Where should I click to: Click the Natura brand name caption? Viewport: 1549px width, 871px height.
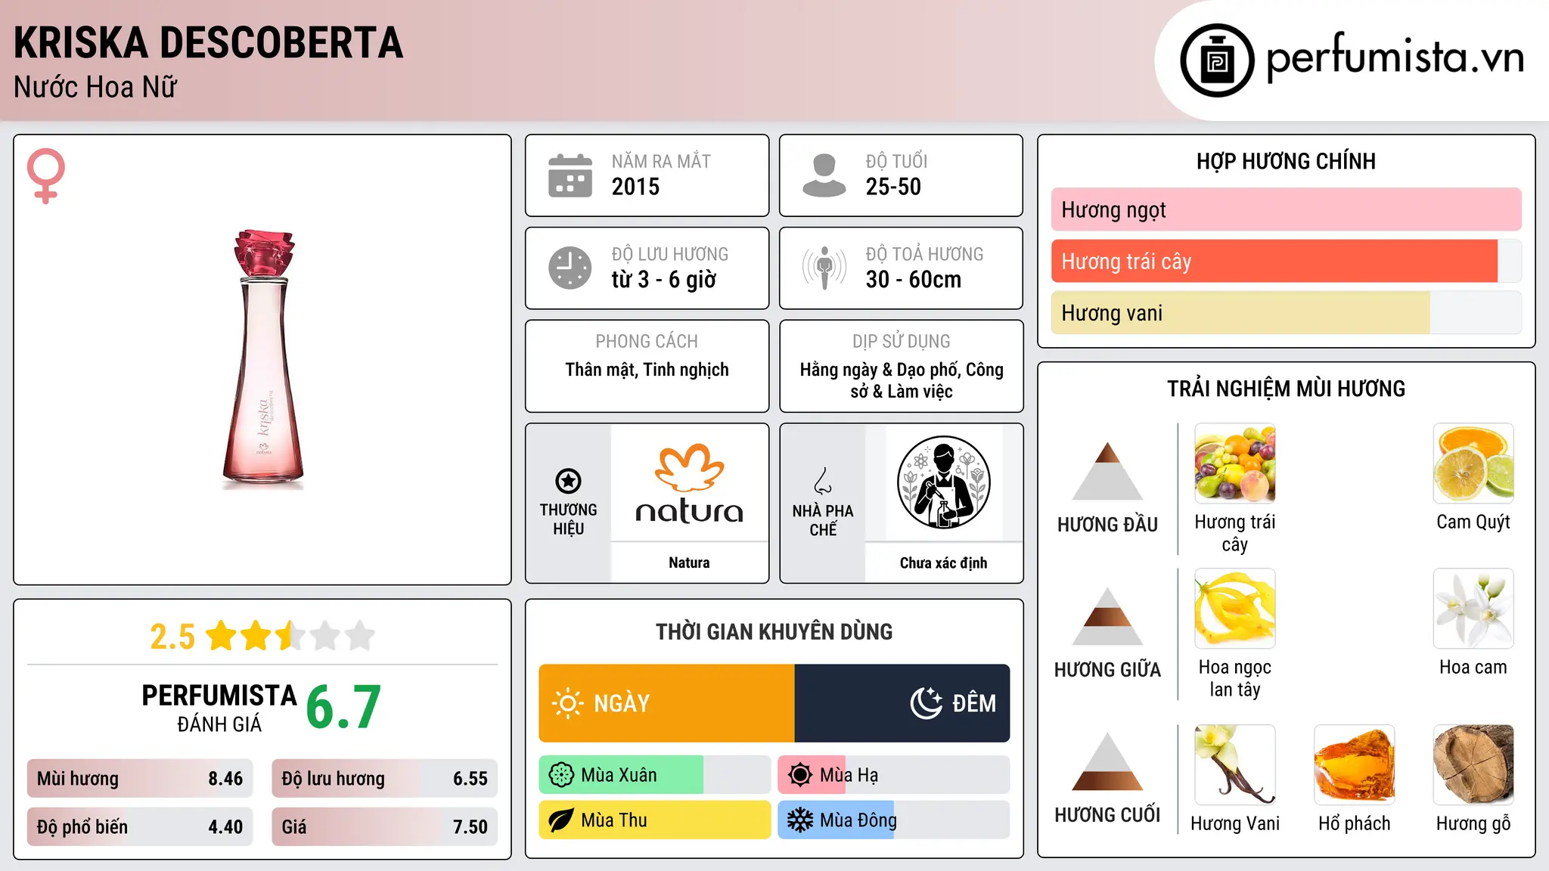(x=689, y=563)
